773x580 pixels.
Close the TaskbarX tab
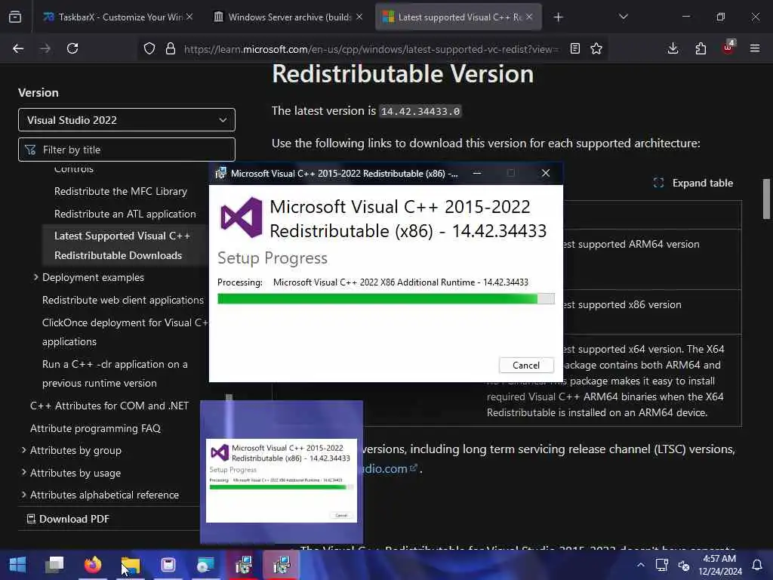pos(189,17)
